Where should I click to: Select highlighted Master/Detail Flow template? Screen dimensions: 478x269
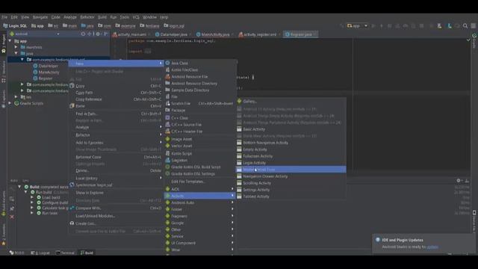(291, 170)
